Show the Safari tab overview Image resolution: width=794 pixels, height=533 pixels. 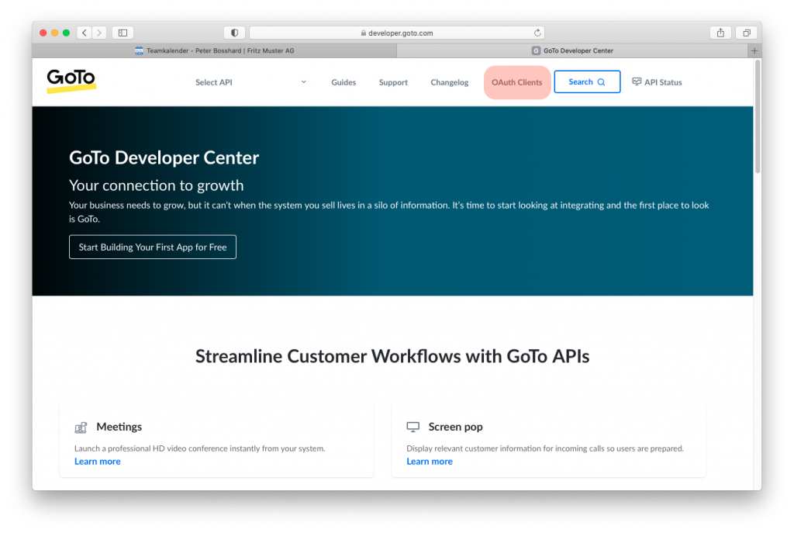coord(747,33)
